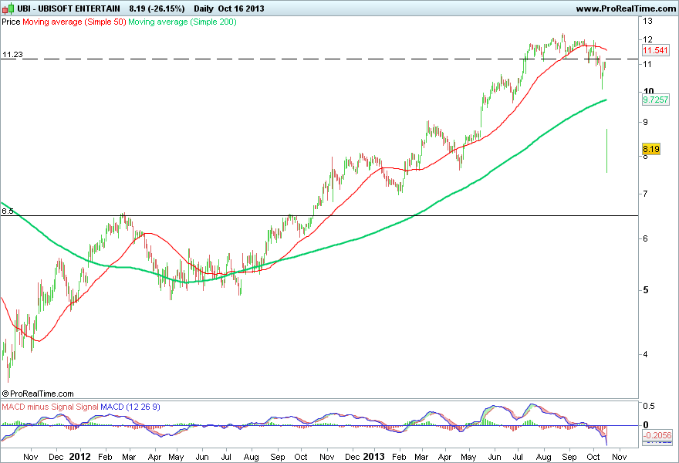The width and height of the screenshot is (679, 463).
Task: Click the 6 price axis label
Action: point(646,238)
